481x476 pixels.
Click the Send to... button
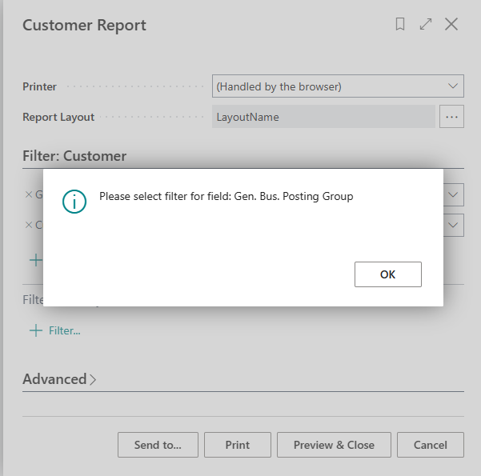[158, 445]
